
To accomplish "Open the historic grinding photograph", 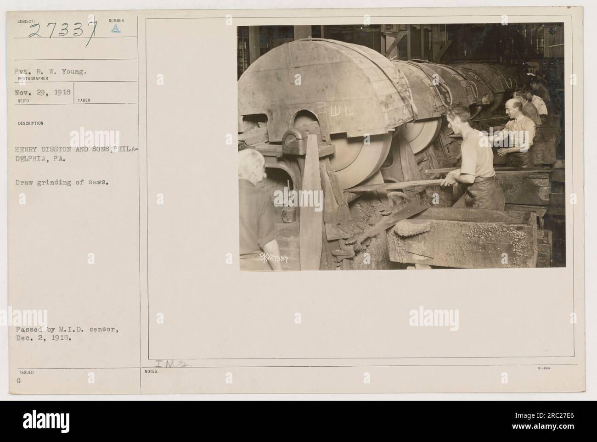I will 401,147.
